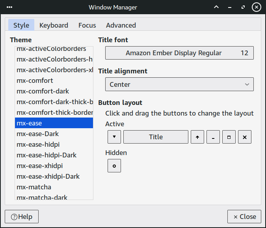Click the hidden stick button icon
The image size is (266, 228).
(x=114, y=166)
